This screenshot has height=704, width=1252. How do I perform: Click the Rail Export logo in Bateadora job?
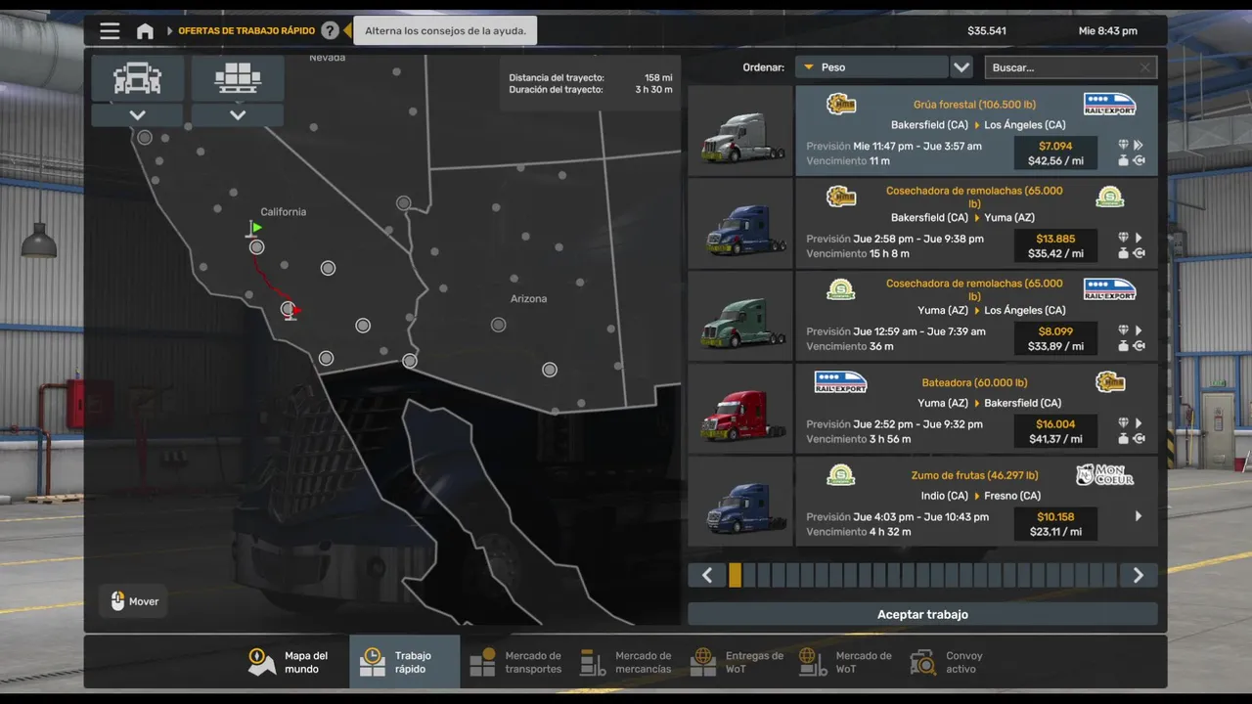click(x=841, y=383)
